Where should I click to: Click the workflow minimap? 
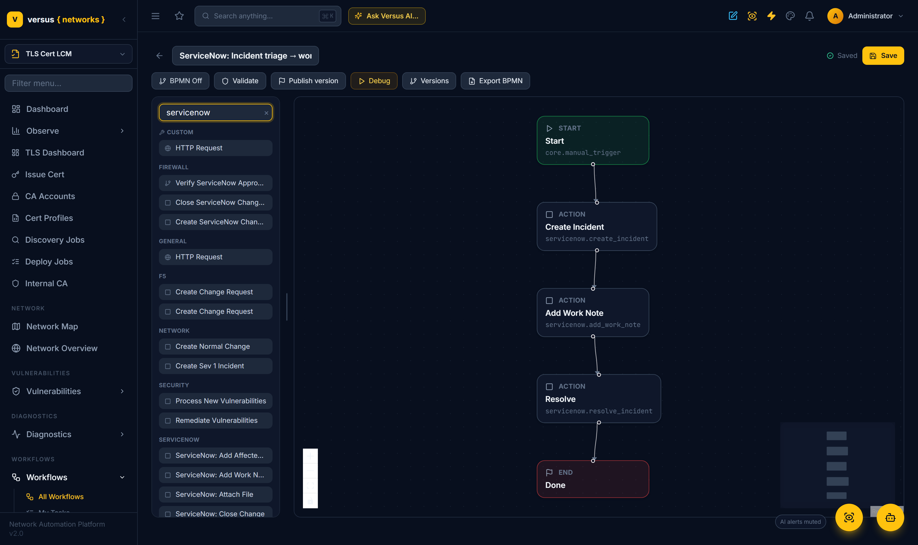click(837, 465)
